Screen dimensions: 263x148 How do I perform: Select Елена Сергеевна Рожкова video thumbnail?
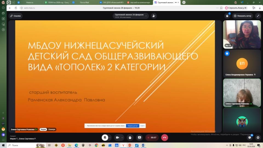click(x=242, y=93)
